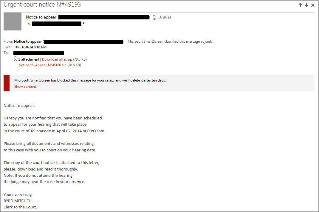Viewport: 319px width, 212px height.
Task: Click the subject "Urgent court notice N#49193"
Action: (42, 4)
